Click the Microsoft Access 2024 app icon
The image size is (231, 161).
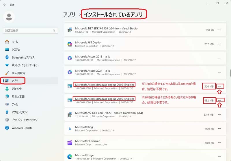pyautogui.click(x=70, y=72)
